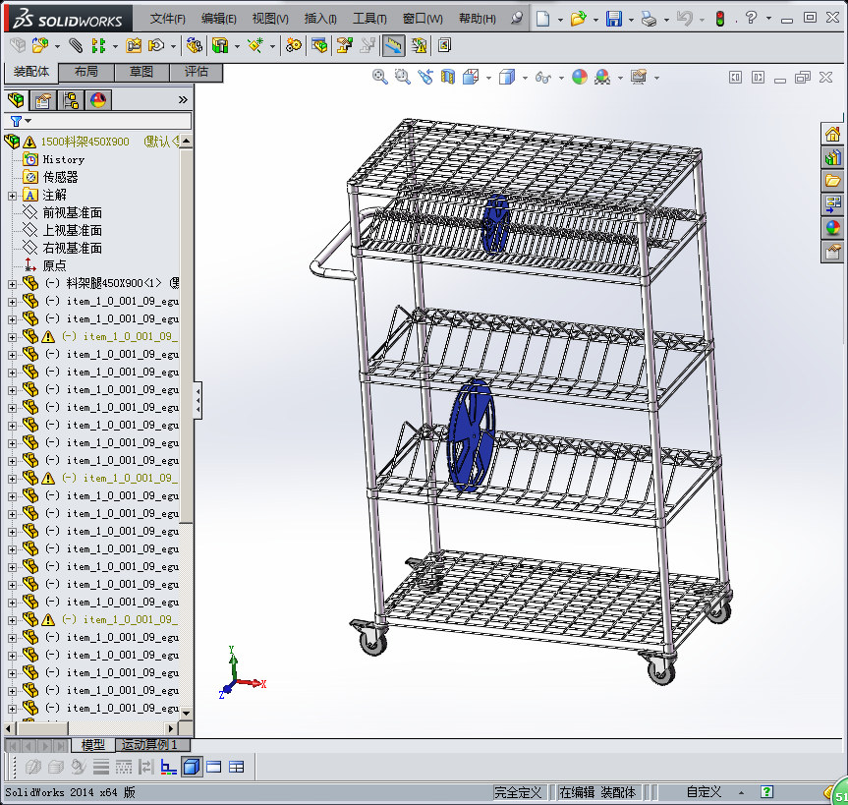Click the Zoom to Fit magnifier icon
Image resolution: width=848 pixels, height=805 pixels.
pos(380,77)
